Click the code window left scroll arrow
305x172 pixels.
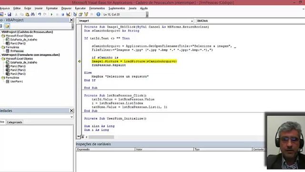[x=87, y=137]
